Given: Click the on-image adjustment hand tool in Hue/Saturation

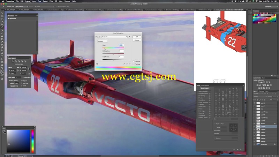Looking at the screenshot, I should 97,64.
